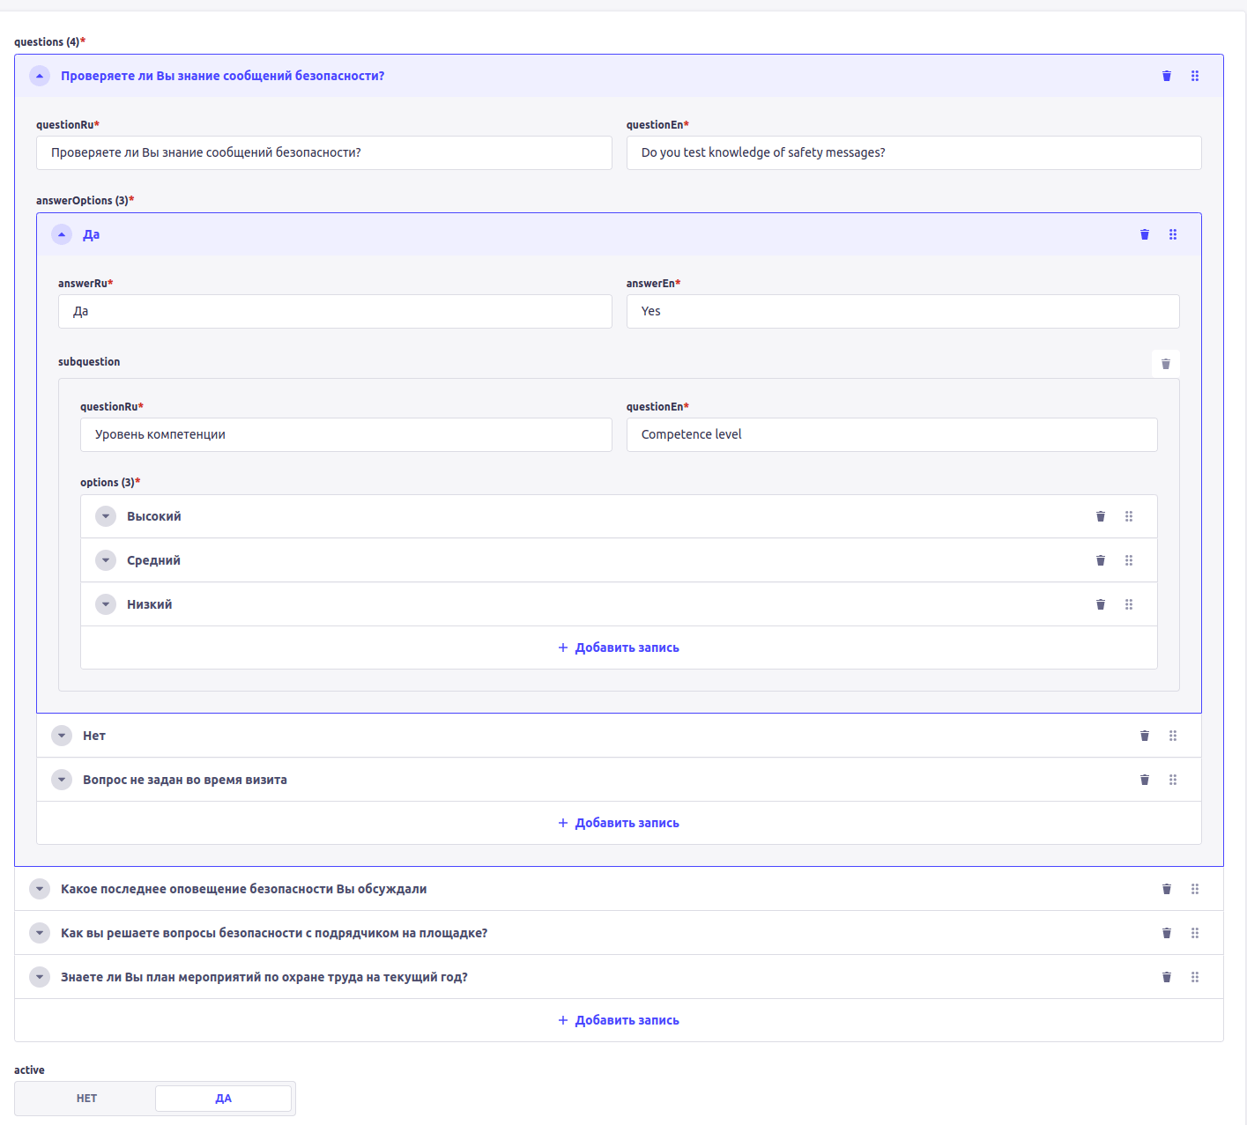Click the answerEn field containing 'Yes'
1247x1125 pixels.
[902, 311]
